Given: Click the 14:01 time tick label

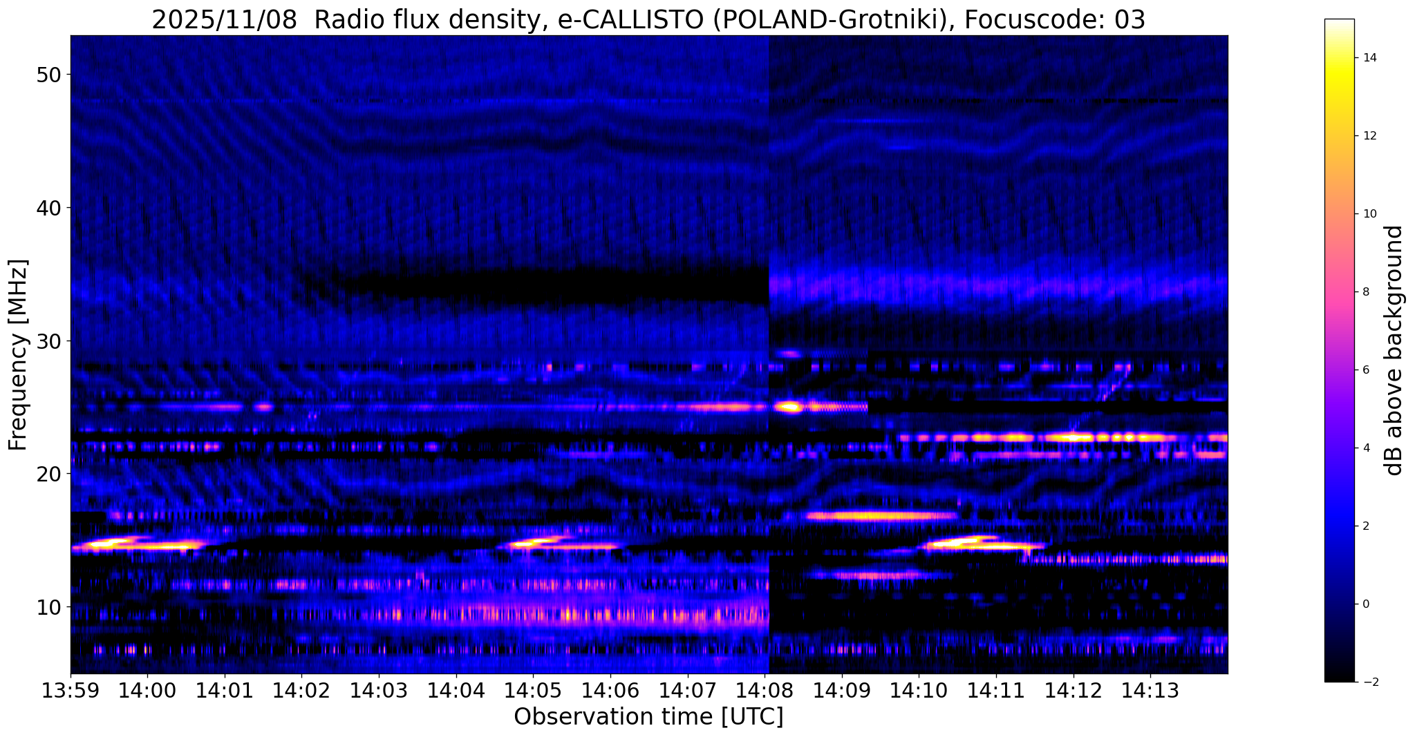Looking at the screenshot, I should click(x=225, y=691).
